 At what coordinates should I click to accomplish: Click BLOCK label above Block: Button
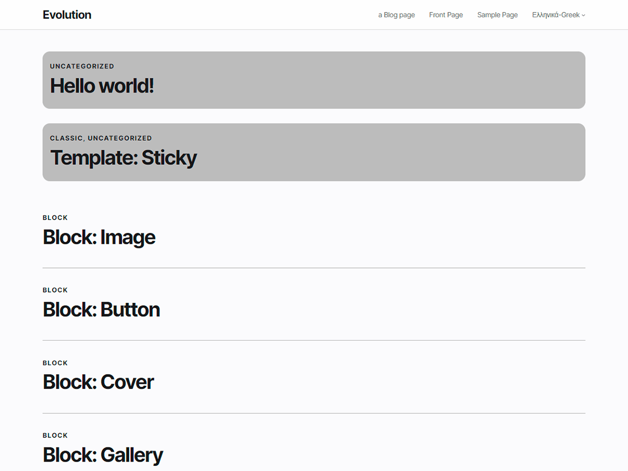(55, 290)
